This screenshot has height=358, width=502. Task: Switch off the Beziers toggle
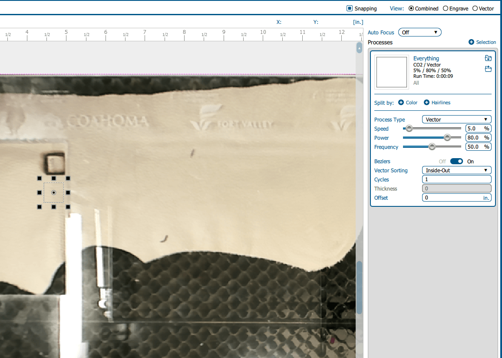coord(456,161)
